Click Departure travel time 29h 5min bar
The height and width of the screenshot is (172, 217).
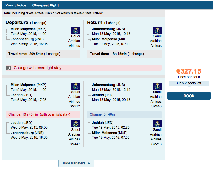click(43, 54)
